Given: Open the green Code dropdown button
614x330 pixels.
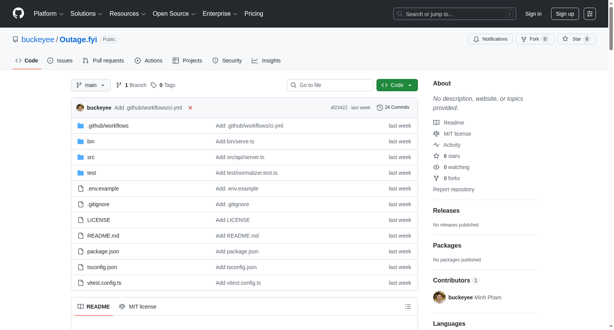Looking at the screenshot, I should coord(397,85).
